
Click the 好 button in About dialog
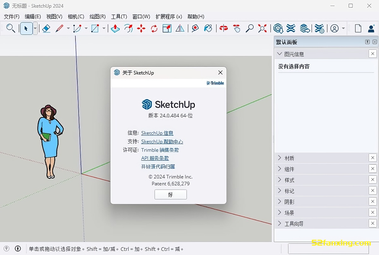pyautogui.click(x=171, y=195)
